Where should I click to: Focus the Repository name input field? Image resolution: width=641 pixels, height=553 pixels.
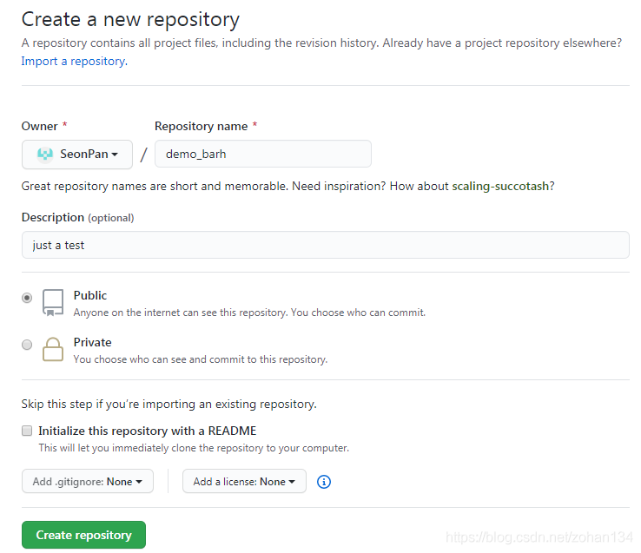point(262,154)
